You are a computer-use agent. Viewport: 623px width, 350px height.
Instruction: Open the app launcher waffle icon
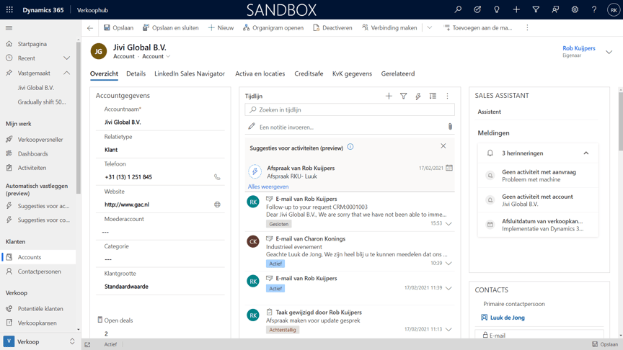(9, 9)
